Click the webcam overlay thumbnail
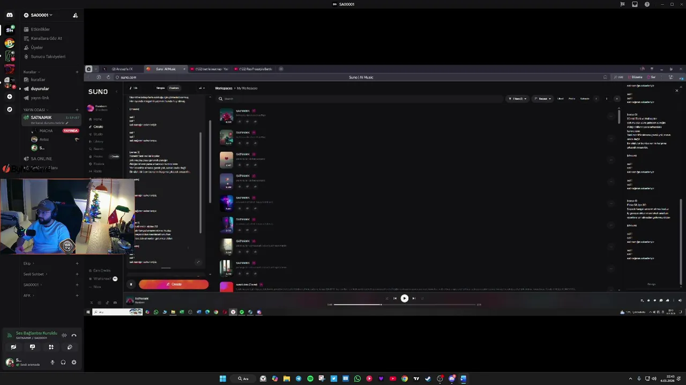Image resolution: width=686 pixels, height=385 pixels. click(x=67, y=216)
